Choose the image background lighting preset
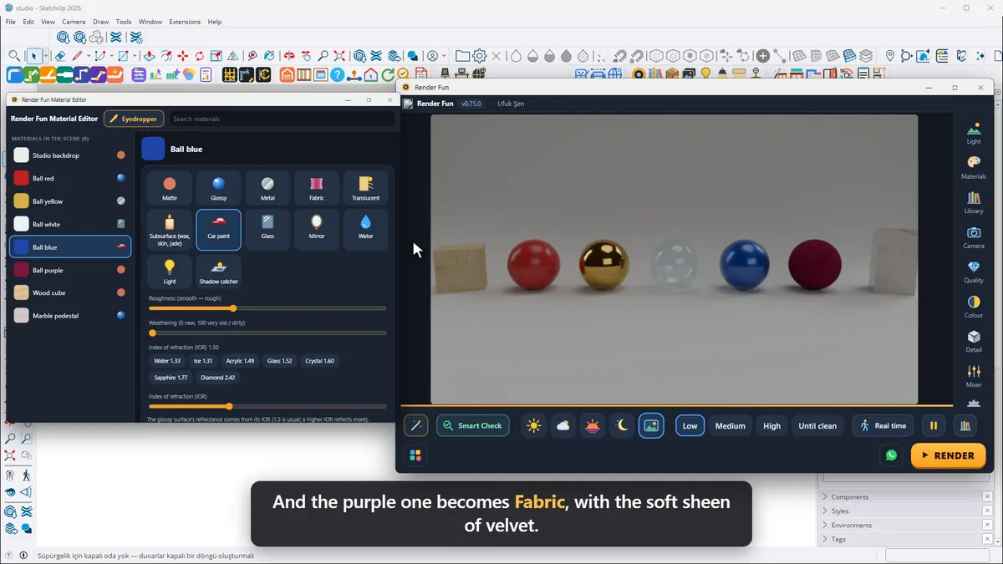1003x564 pixels. point(651,425)
